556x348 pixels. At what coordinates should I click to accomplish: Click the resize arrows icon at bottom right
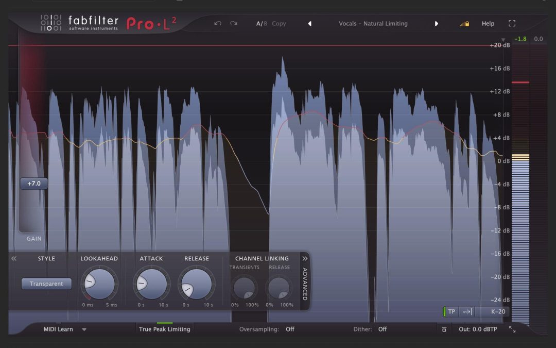(512, 329)
